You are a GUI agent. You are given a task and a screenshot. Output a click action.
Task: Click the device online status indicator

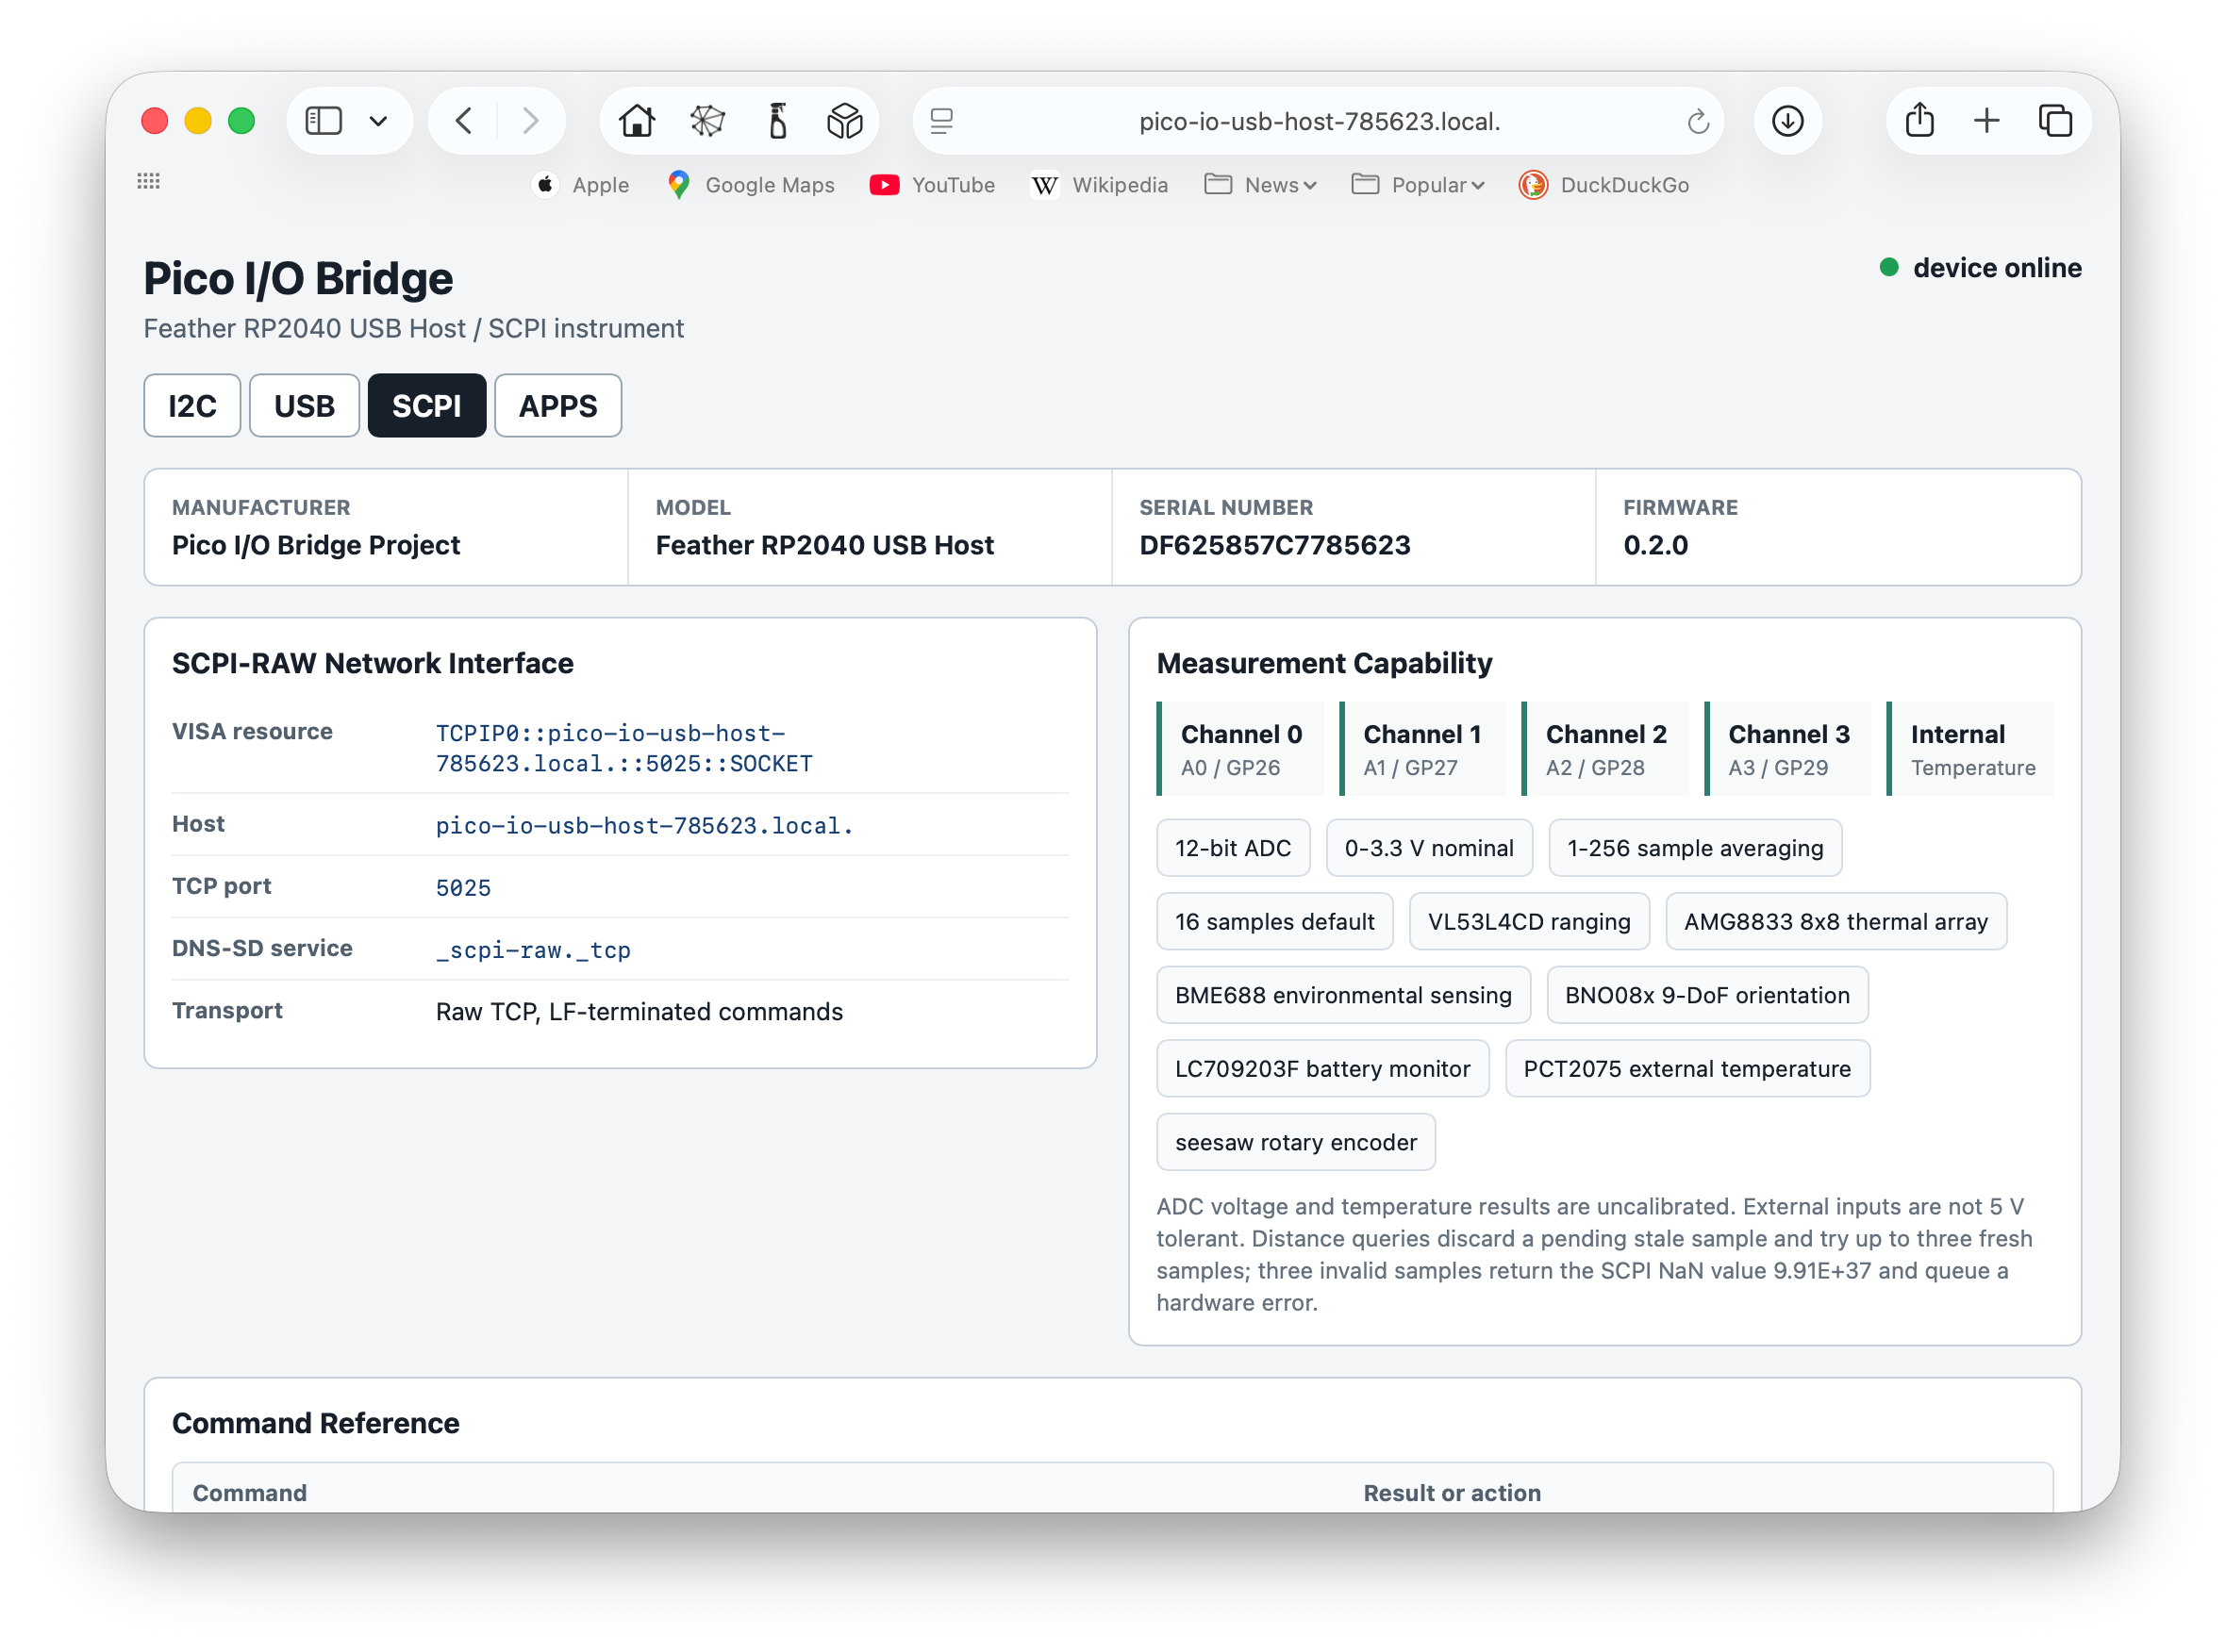tap(1979, 268)
